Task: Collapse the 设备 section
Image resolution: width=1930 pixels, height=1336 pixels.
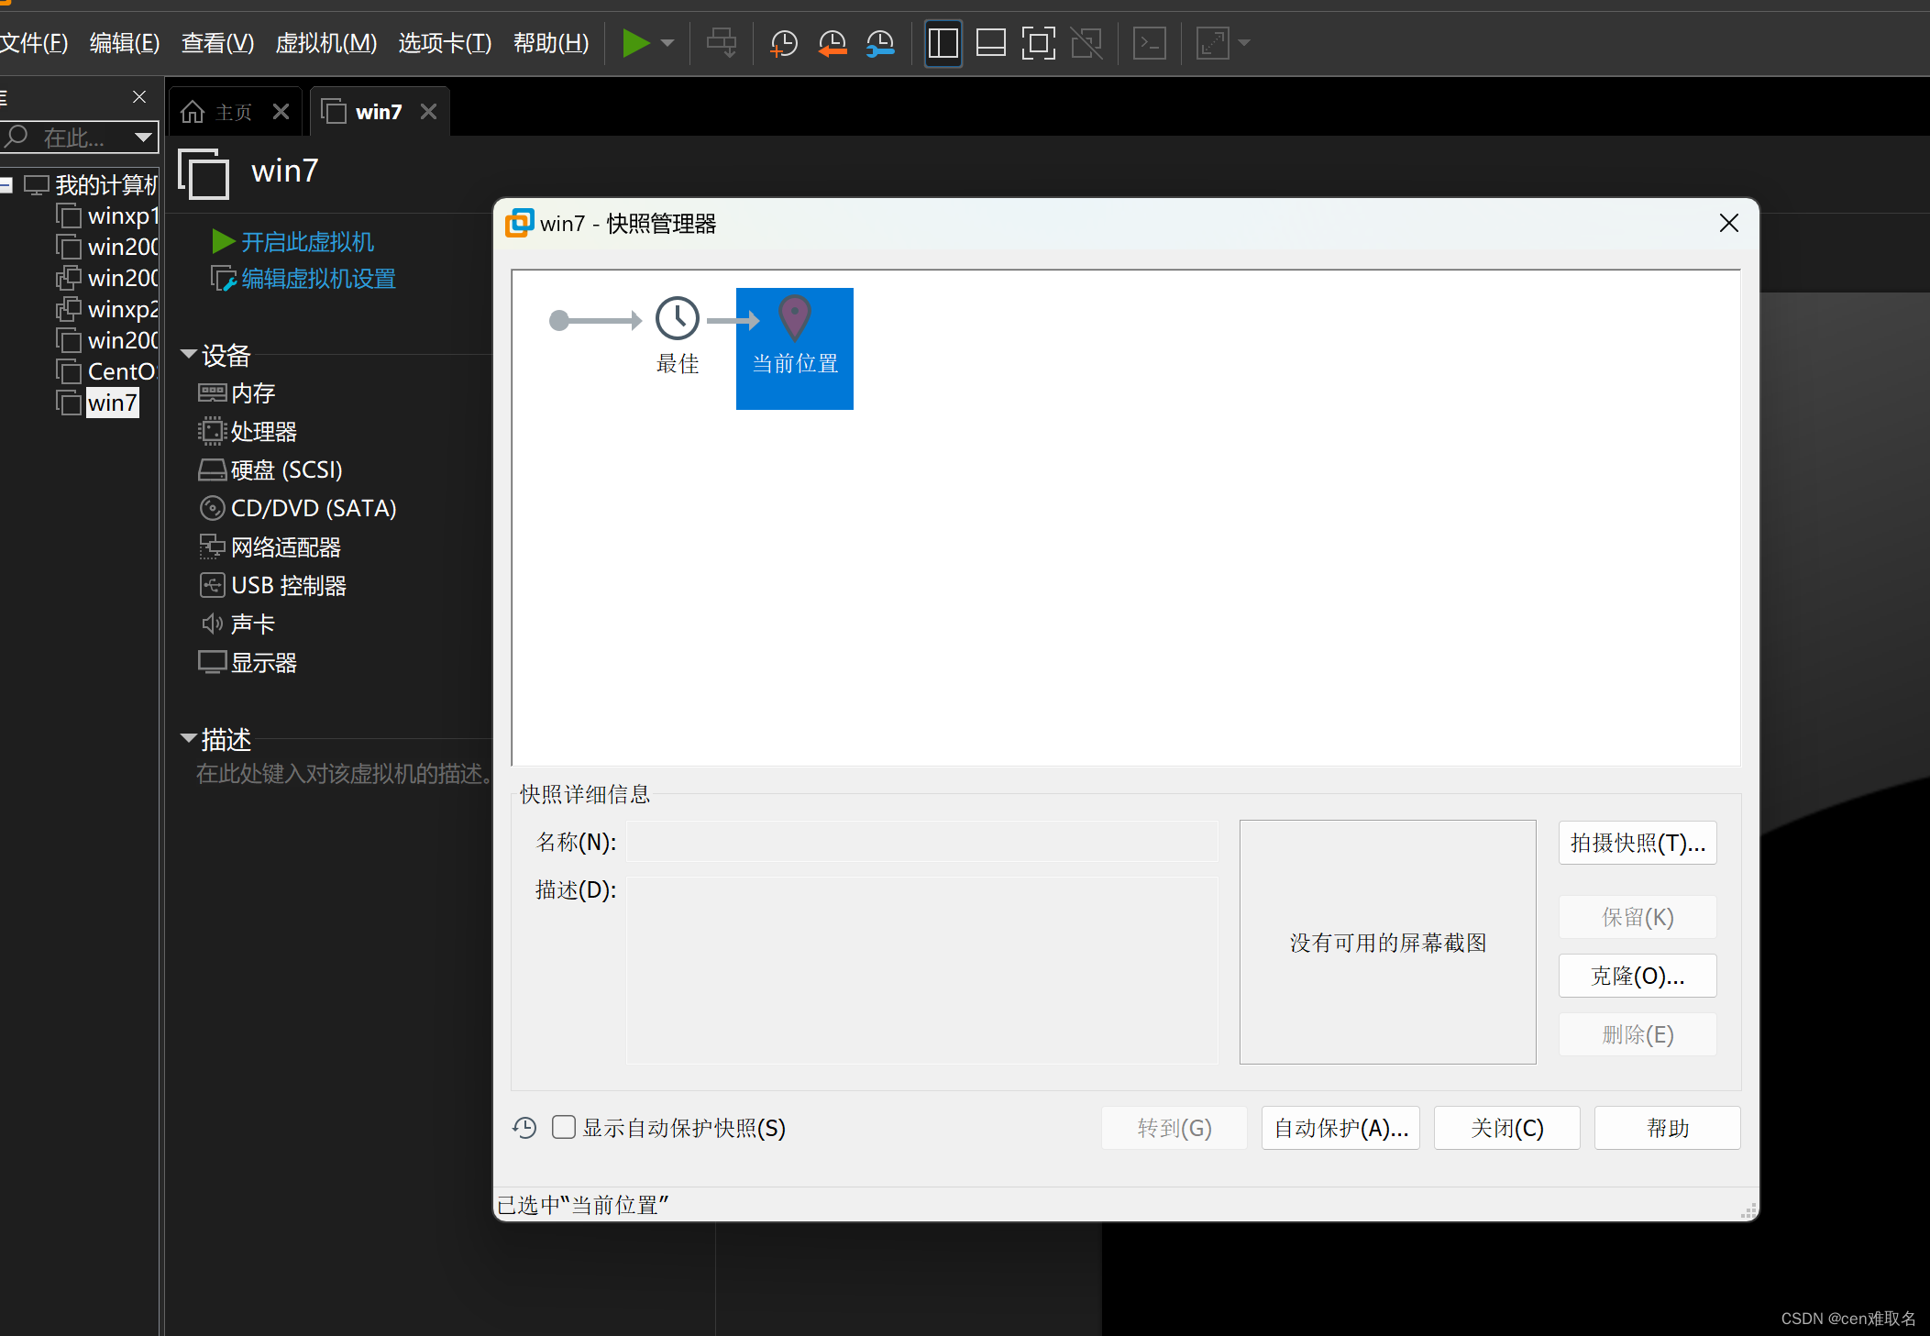Action: coord(189,354)
